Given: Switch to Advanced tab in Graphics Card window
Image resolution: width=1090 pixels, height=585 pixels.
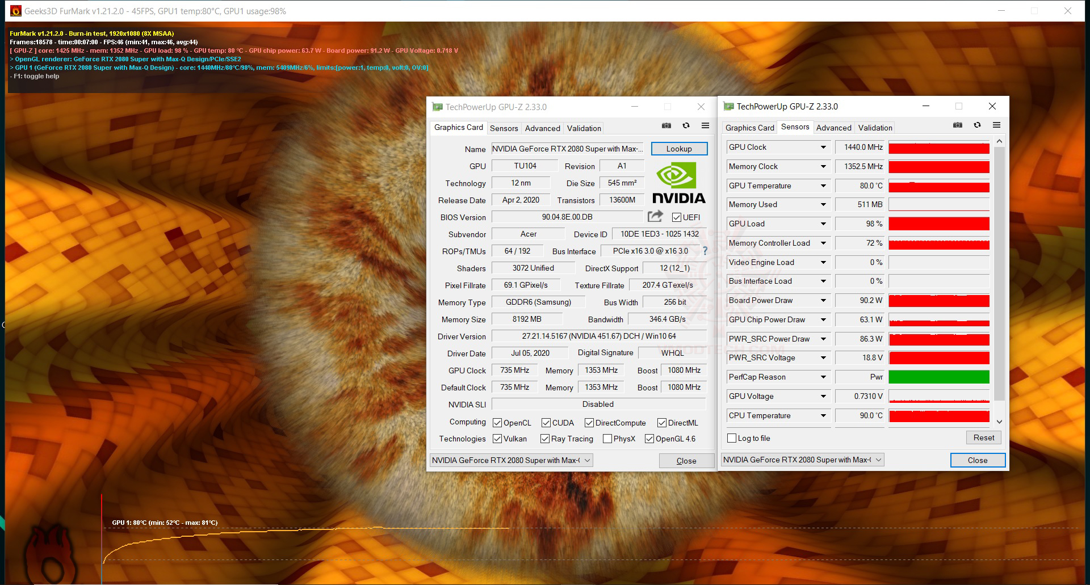Looking at the screenshot, I should click(543, 128).
